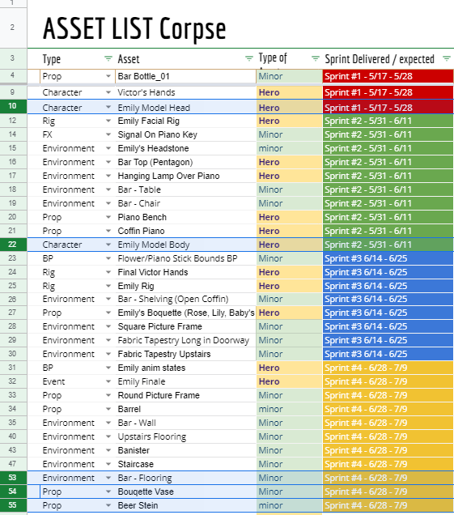454x515 pixels.
Task: Click minor cell in Emily's Headstone row
Action: 289,148
